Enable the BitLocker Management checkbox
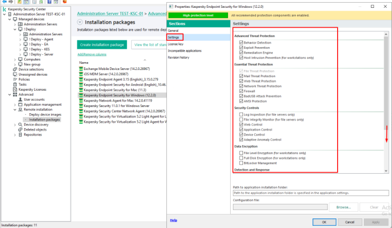Image resolution: width=392 pixels, height=228 pixels. point(241,163)
